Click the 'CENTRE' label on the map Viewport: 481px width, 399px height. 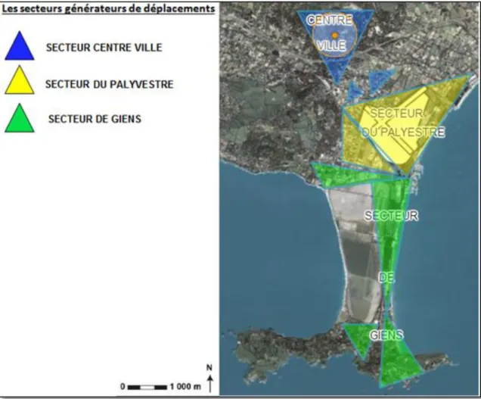pos(330,20)
